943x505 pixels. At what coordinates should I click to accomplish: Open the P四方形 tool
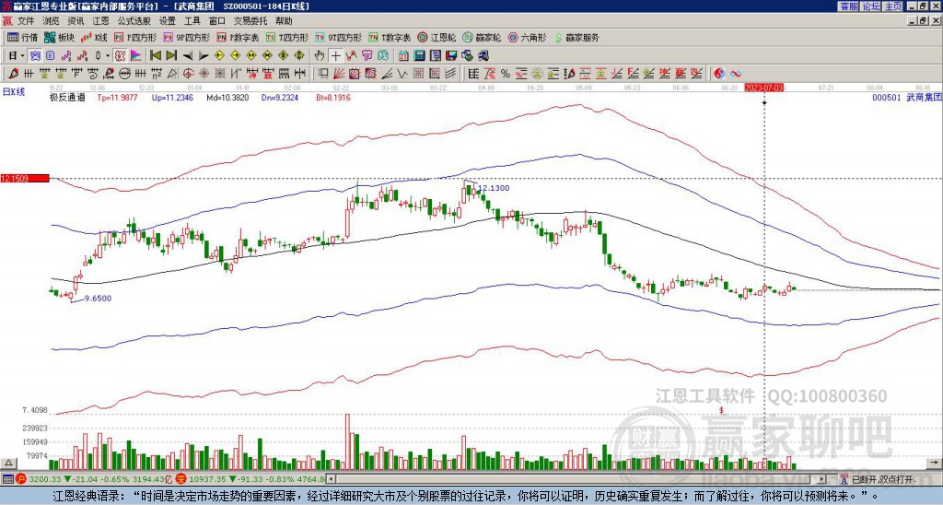point(135,37)
